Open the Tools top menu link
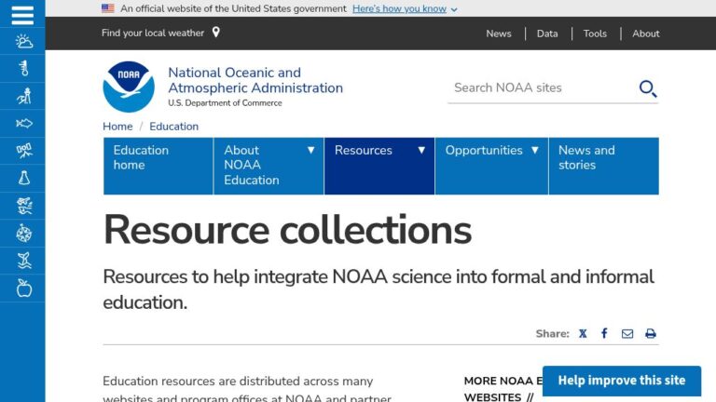This screenshot has height=402, width=716. point(595,33)
